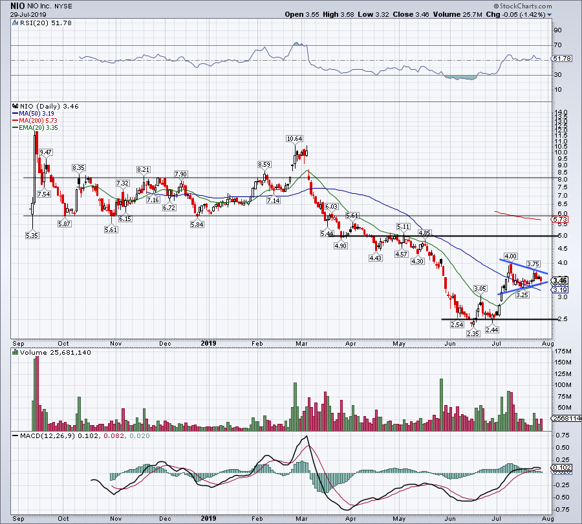Click the Low 3.32 value
Screen dimensions: 582x524
click(x=373, y=15)
